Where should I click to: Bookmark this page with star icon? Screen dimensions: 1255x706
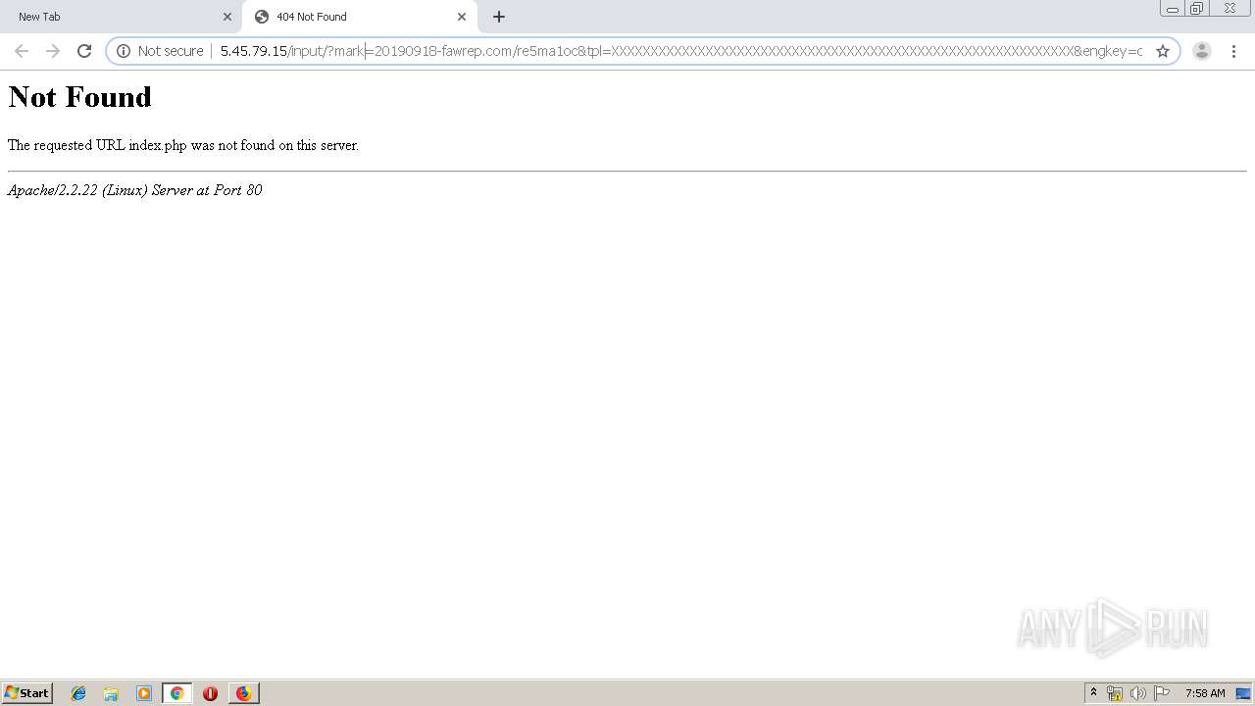click(x=1163, y=51)
